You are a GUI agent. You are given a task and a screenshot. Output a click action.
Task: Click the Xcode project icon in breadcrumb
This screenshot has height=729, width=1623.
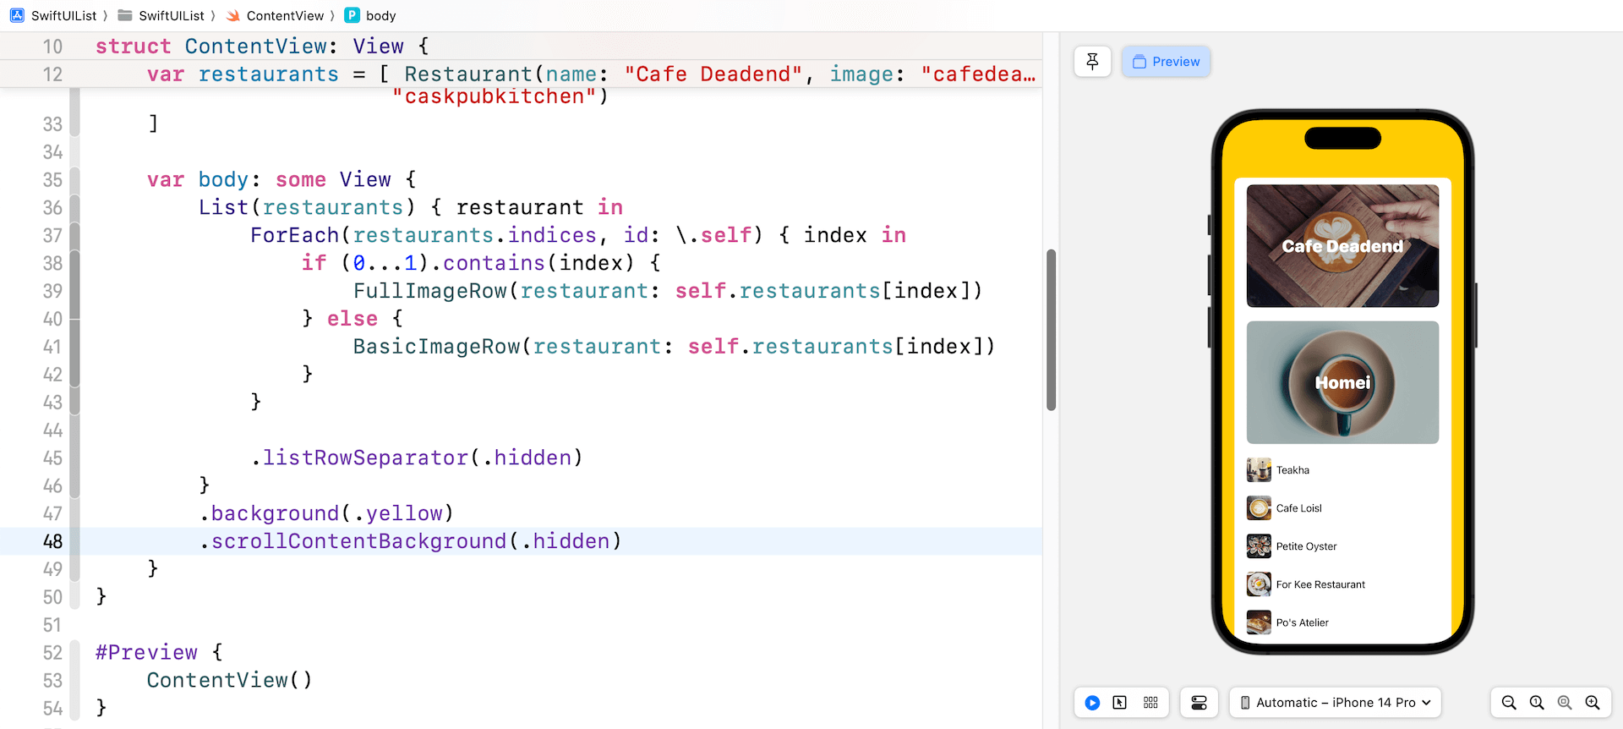point(17,15)
